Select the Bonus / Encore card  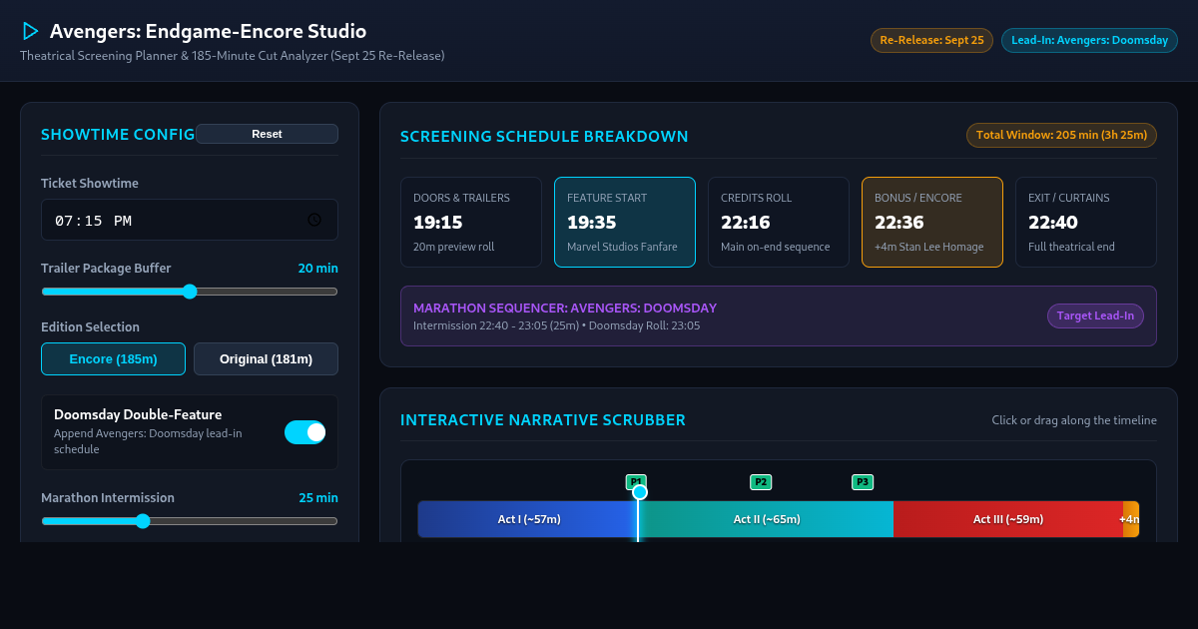(x=932, y=223)
